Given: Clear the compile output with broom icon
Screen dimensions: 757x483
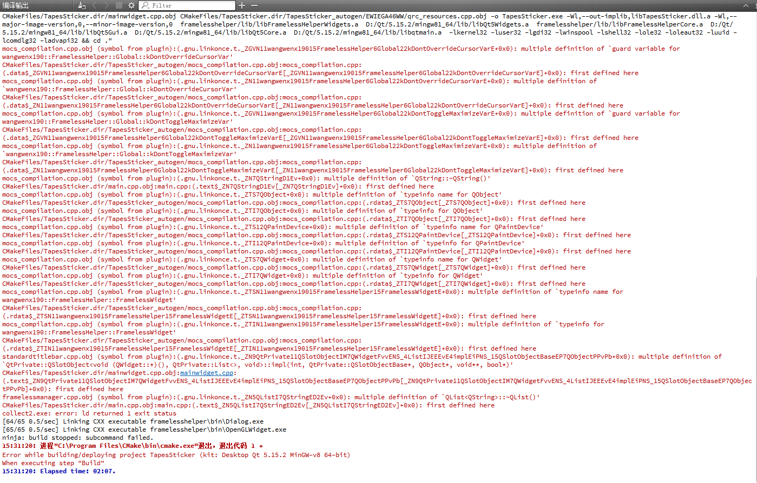Looking at the screenshot, I should (x=81, y=5).
